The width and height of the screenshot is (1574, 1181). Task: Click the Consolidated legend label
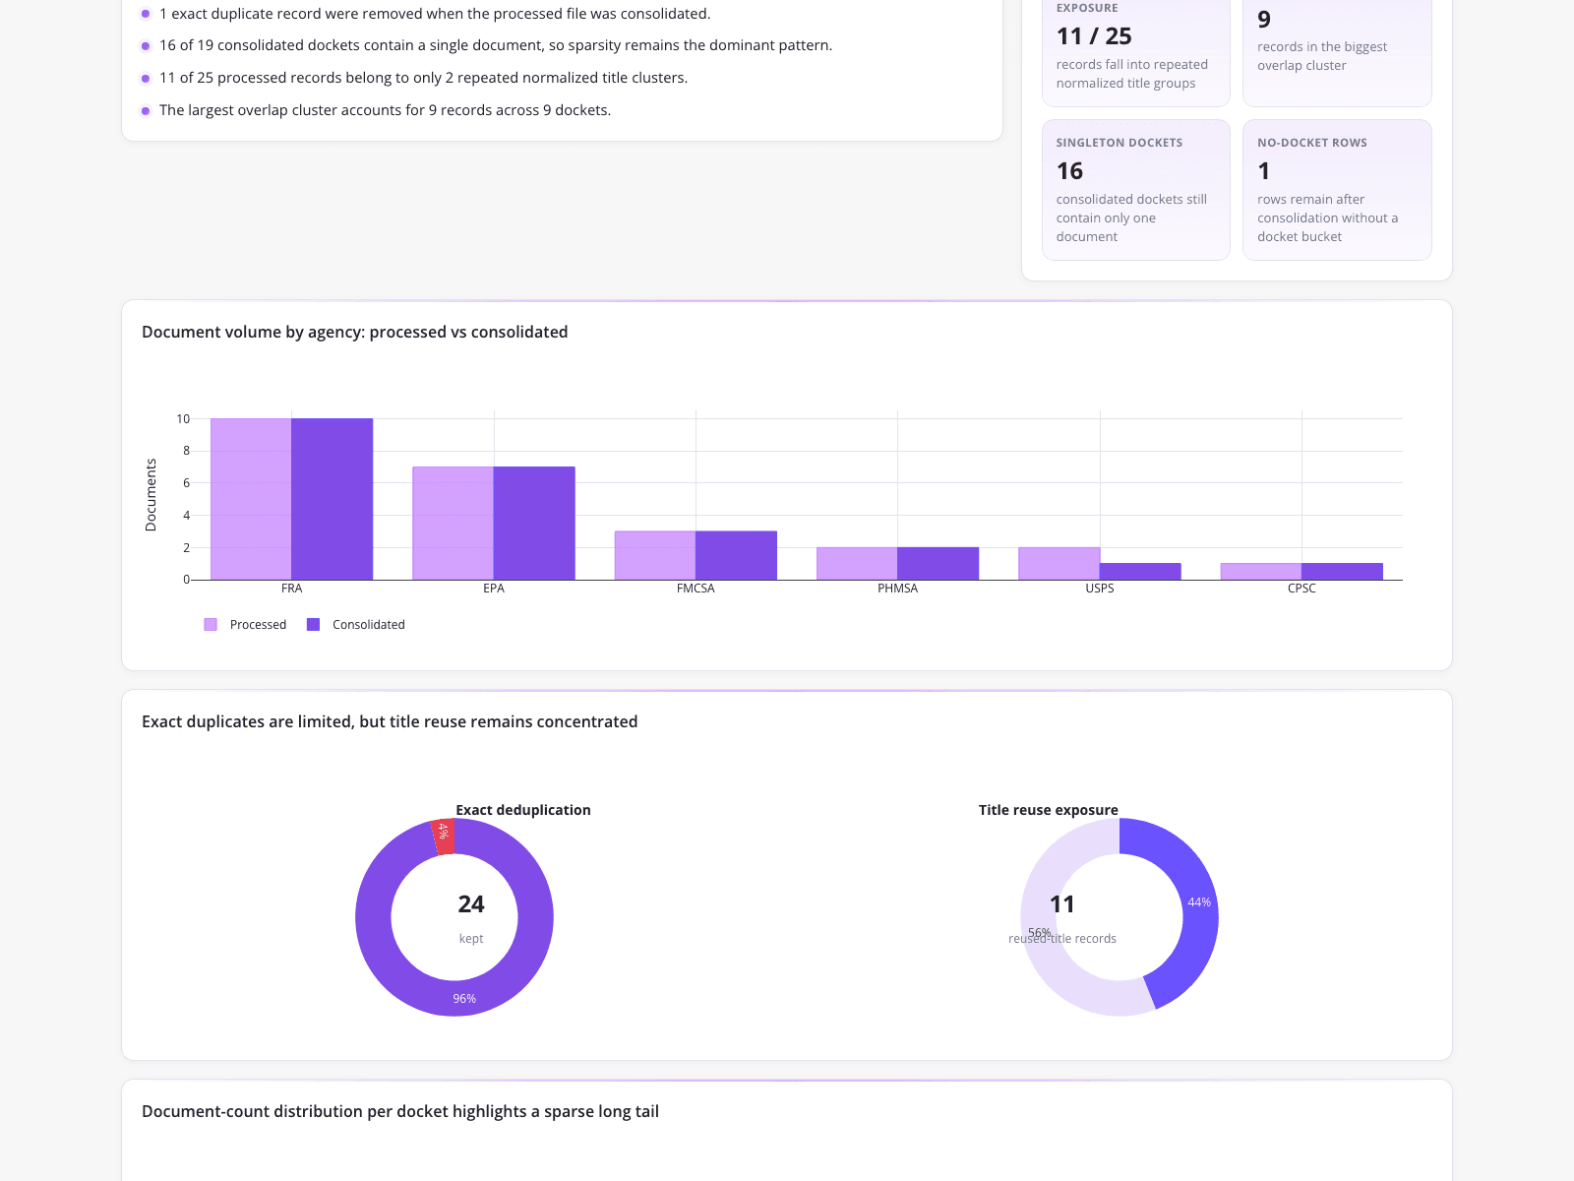pyautogui.click(x=369, y=625)
